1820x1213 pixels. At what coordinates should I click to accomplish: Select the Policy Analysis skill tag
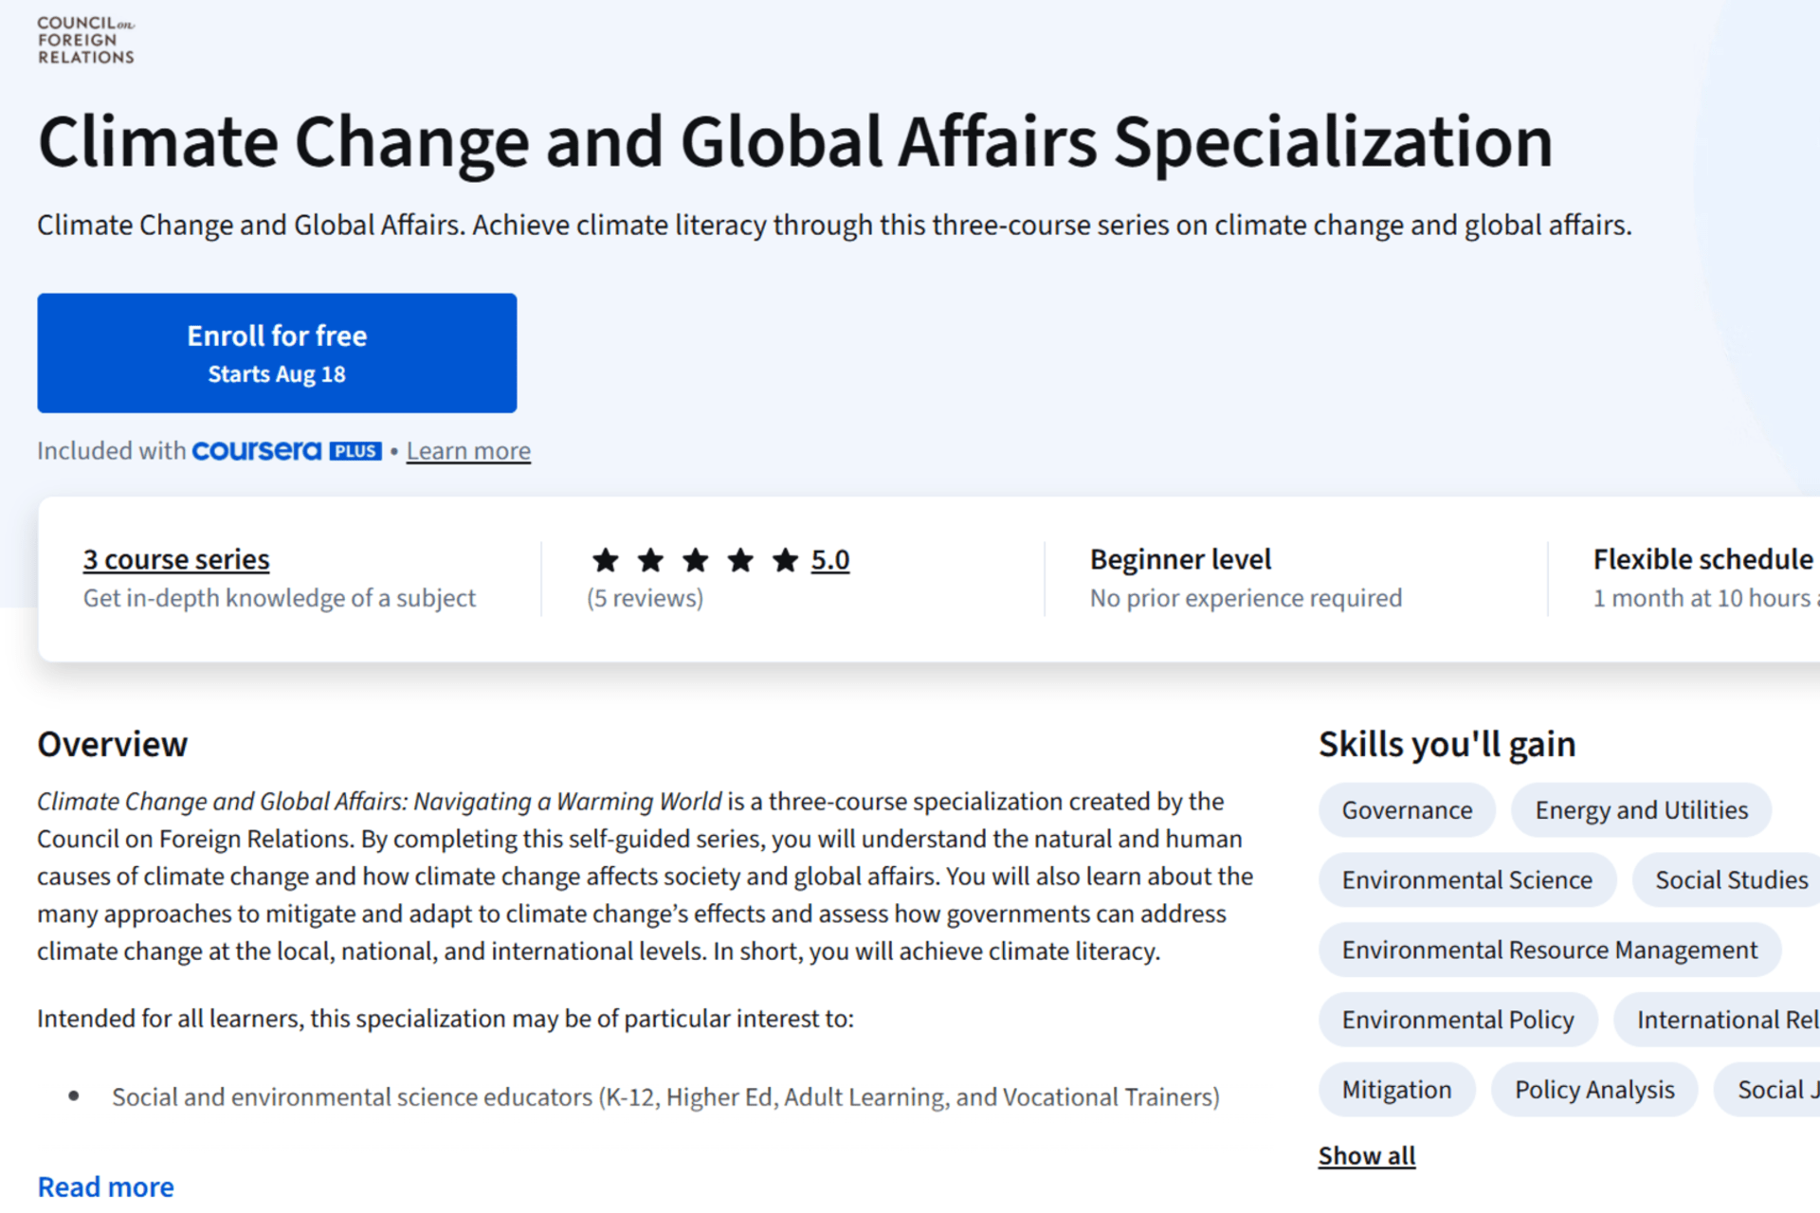1594,1090
